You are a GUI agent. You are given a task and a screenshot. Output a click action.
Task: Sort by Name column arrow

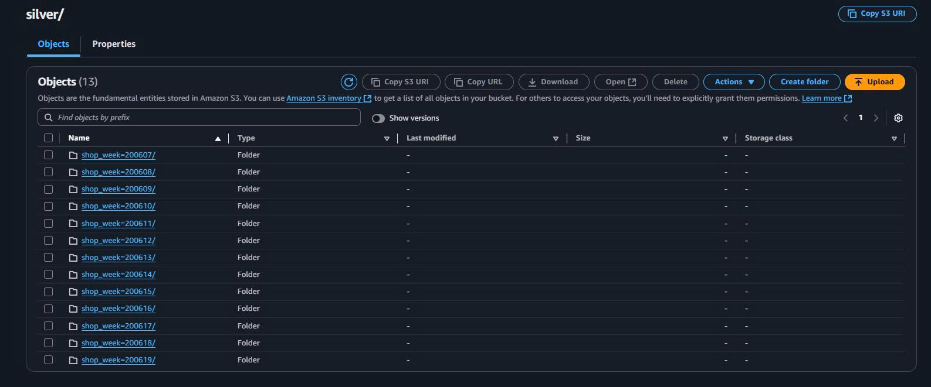click(218, 139)
